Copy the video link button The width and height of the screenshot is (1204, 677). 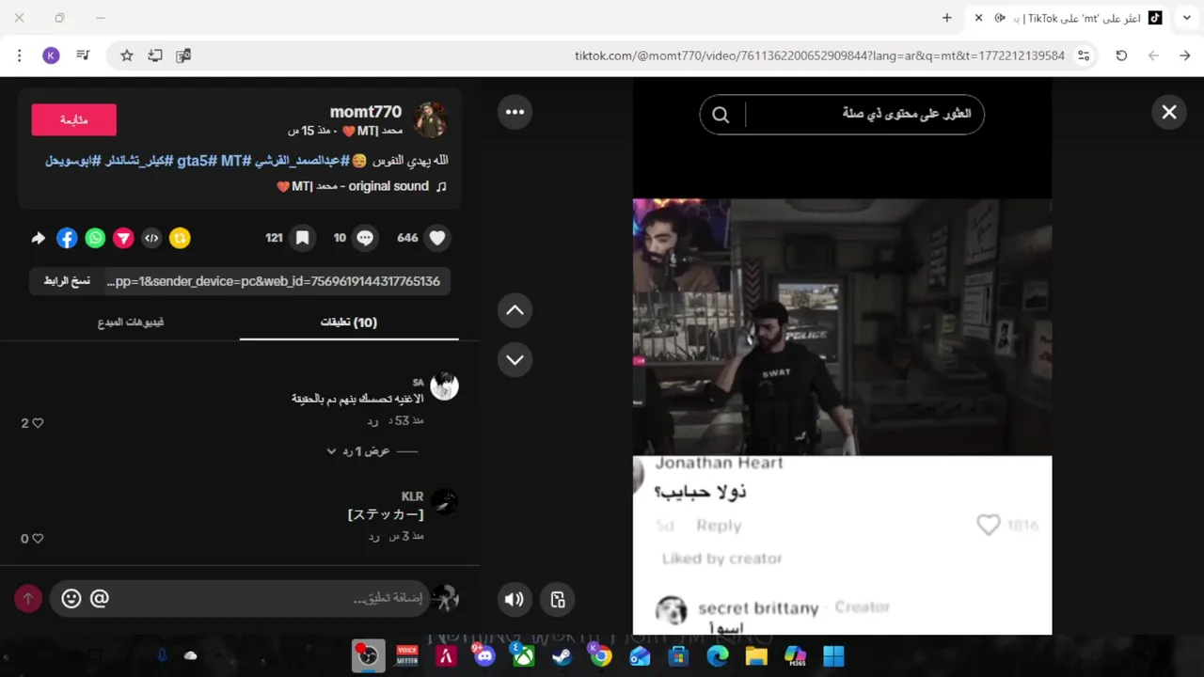click(x=67, y=281)
